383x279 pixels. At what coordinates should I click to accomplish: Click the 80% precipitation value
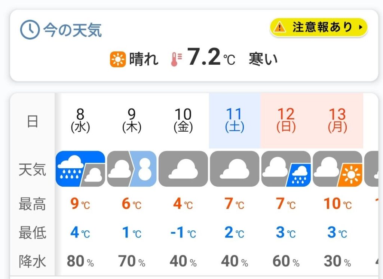[x=80, y=261]
